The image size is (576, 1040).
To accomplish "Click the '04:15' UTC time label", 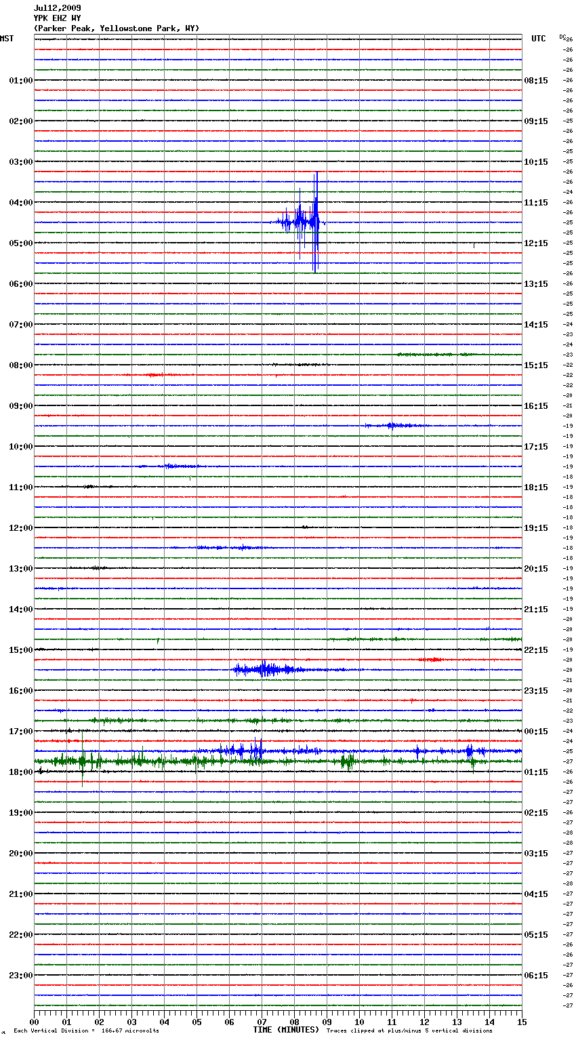I will (536, 894).
